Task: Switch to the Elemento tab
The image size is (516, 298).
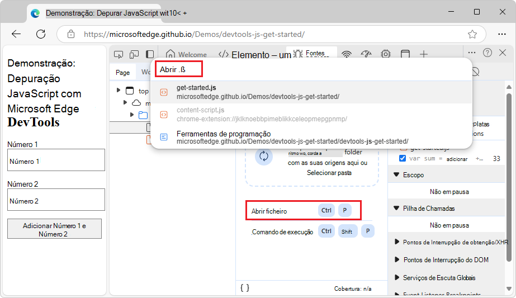Action: 255,55
